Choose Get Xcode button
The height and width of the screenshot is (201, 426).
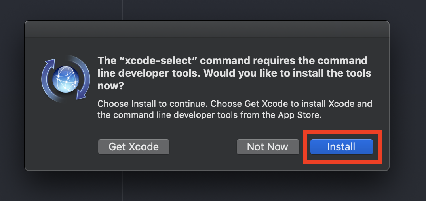[134, 147]
